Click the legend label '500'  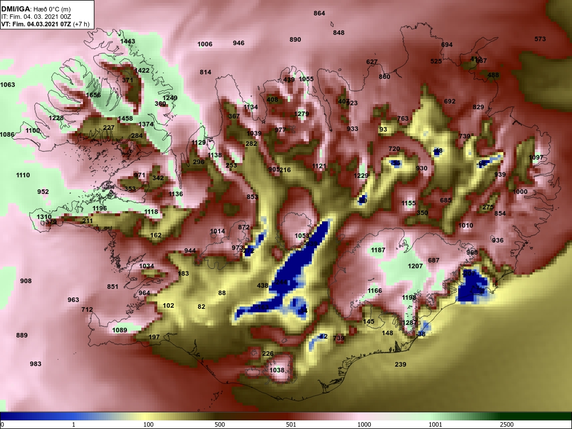tap(220, 424)
